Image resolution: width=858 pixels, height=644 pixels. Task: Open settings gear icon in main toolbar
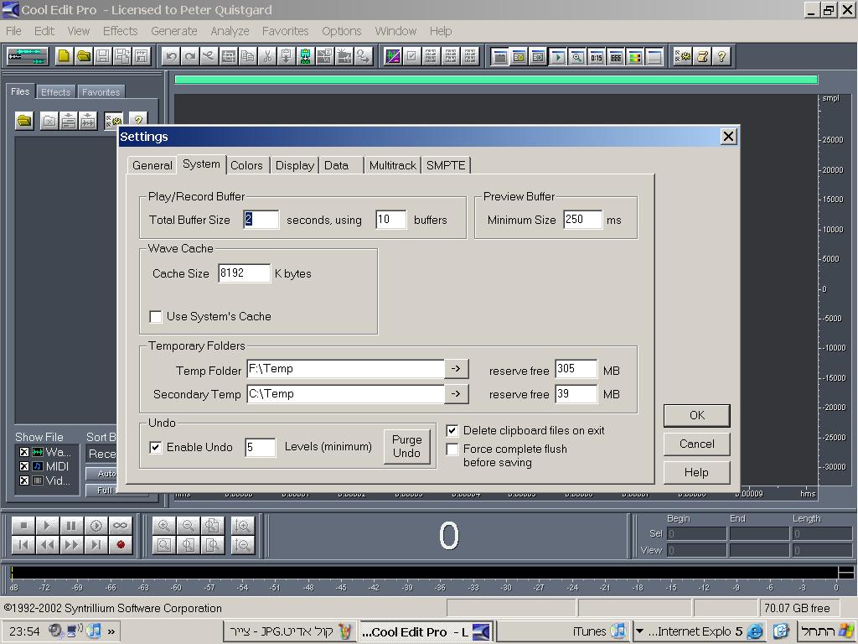coord(683,56)
